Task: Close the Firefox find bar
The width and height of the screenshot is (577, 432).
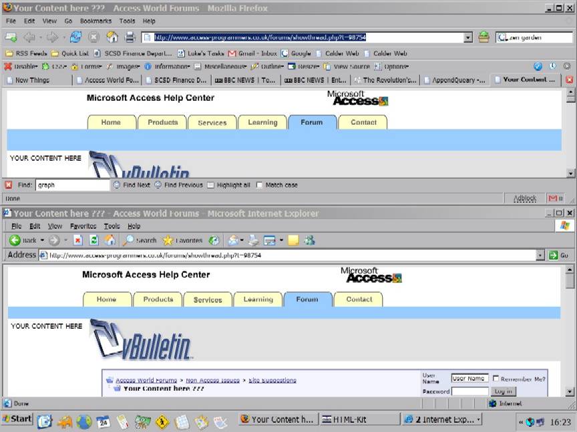Action: (9, 185)
